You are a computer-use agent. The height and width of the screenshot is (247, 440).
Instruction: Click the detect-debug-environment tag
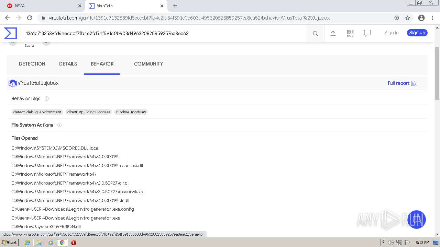click(x=37, y=112)
